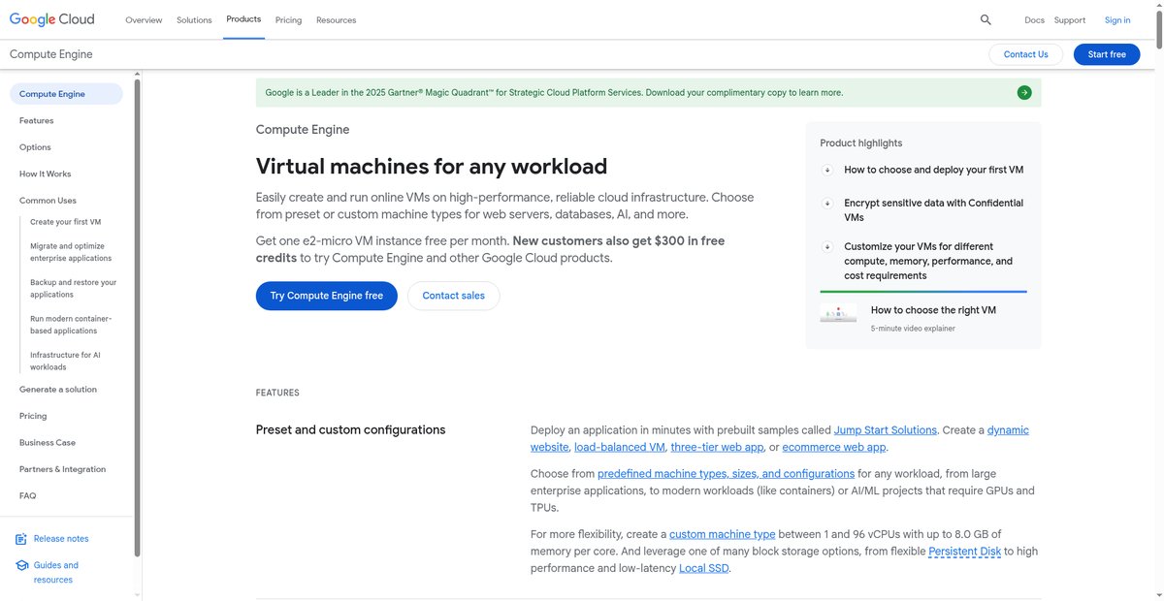Click the Release notes icon in sidebar
Viewport: 1164px width, 601px height.
pos(22,539)
